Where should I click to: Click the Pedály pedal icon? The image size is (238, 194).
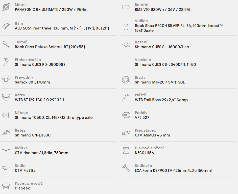tap(126, 115)
